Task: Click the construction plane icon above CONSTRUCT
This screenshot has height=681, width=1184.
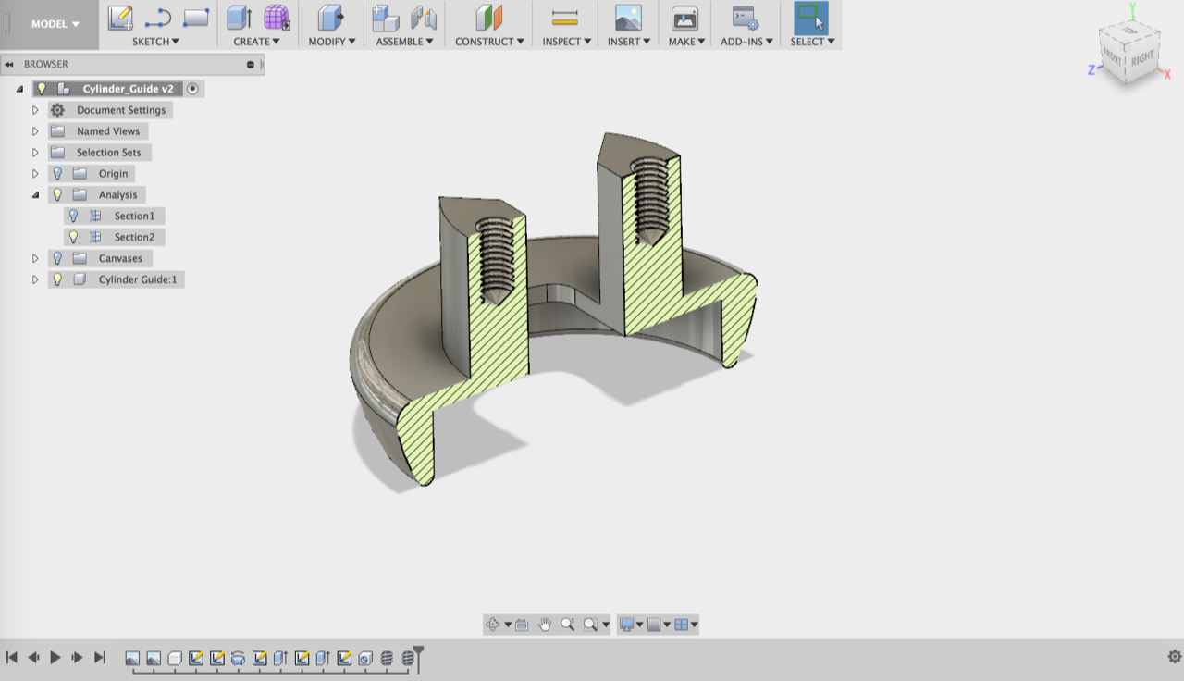Action: tap(489, 18)
